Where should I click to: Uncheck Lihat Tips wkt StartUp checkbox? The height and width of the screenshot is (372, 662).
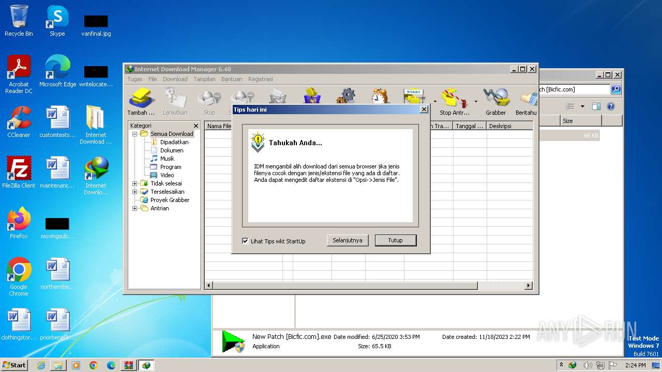click(245, 241)
